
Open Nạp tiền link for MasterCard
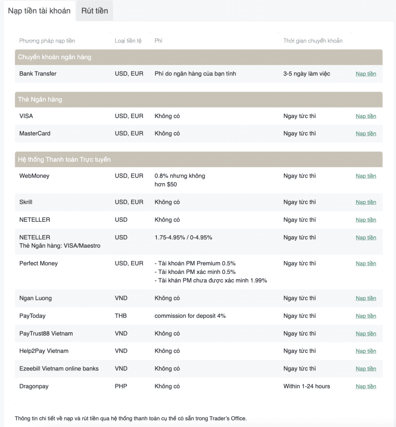366,134
